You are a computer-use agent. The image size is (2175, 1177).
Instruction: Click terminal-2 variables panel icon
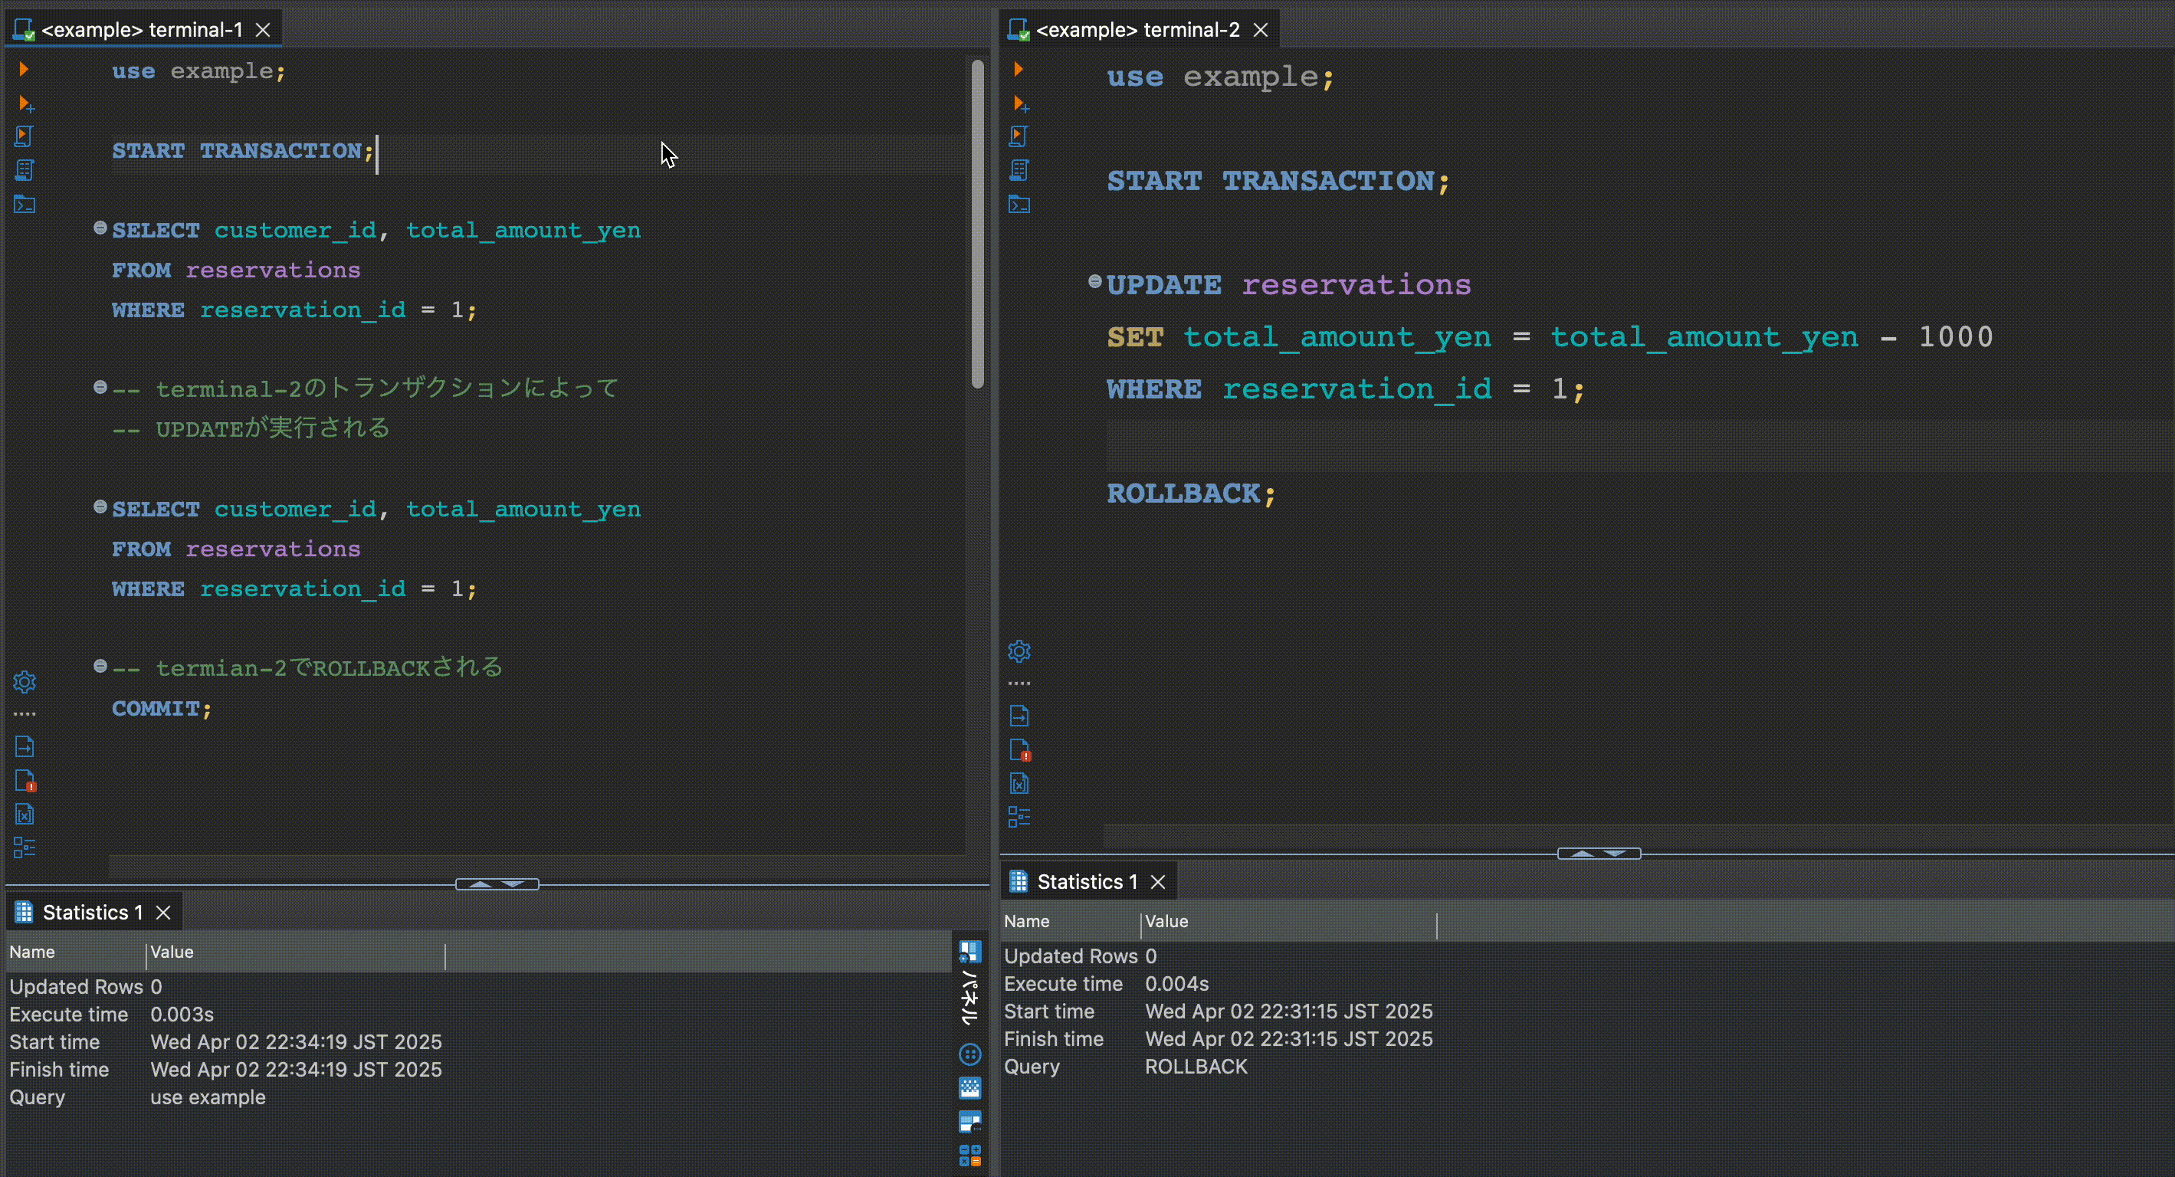click(x=1019, y=784)
